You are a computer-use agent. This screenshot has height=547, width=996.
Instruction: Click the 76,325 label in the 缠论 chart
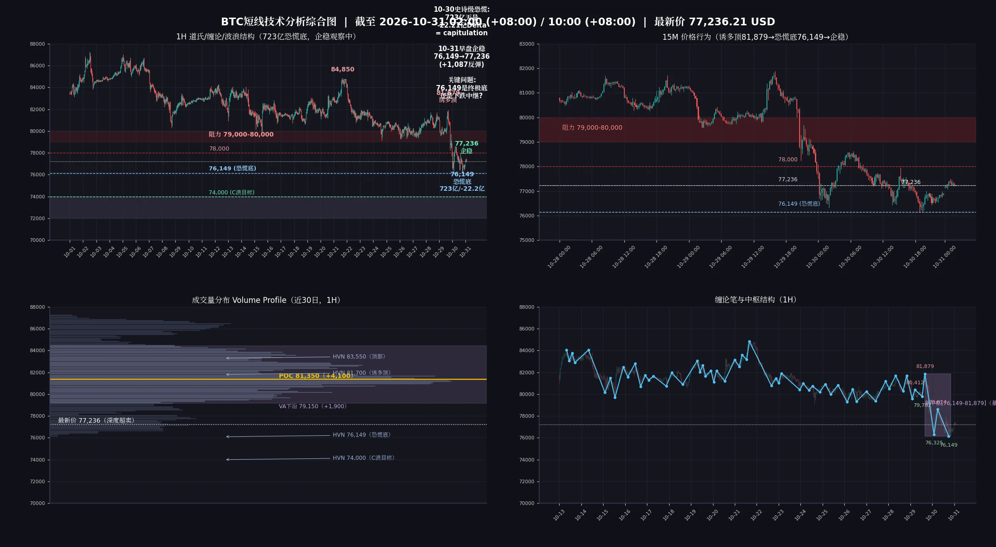click(934, 443)
